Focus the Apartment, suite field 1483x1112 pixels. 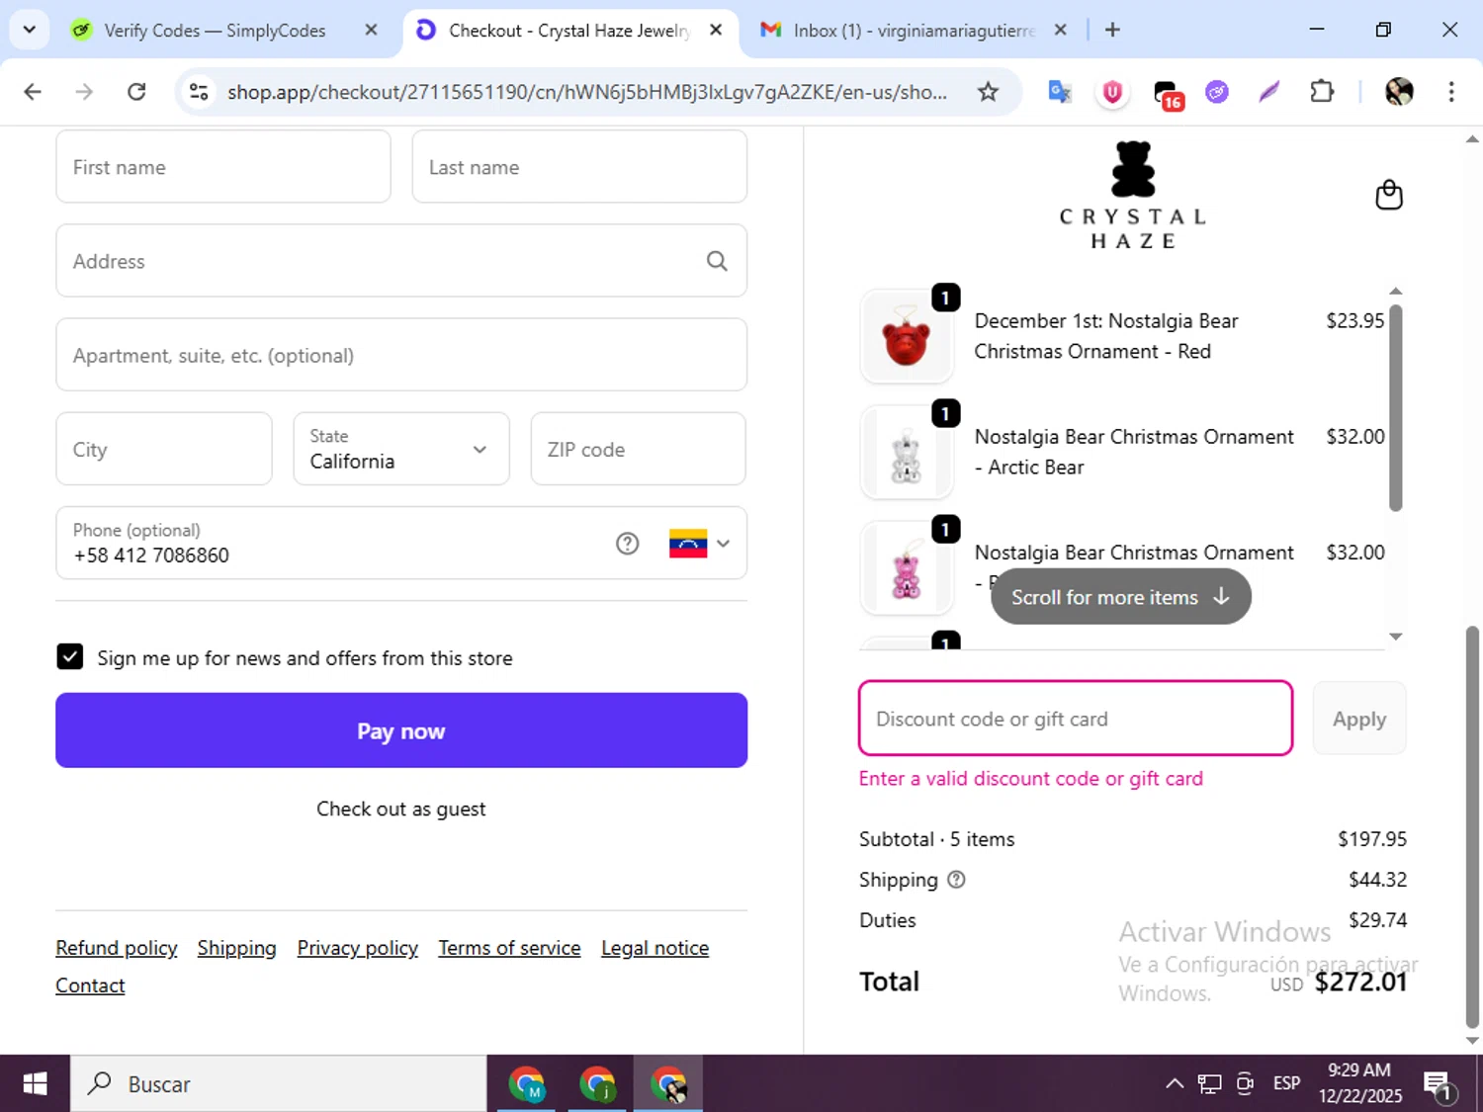pos(401,355)
